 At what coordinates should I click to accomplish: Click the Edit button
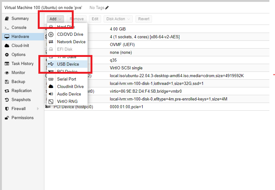click(95, 19)
